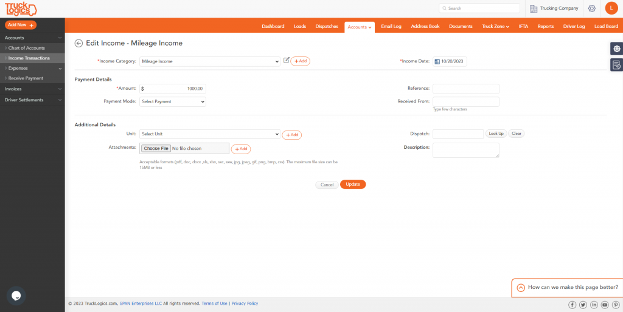Open the Loads tab

[x=300, y=27]
